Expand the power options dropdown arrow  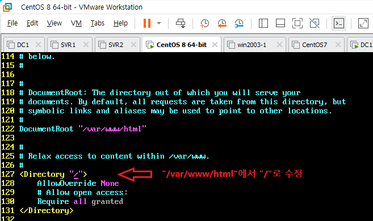159,23
